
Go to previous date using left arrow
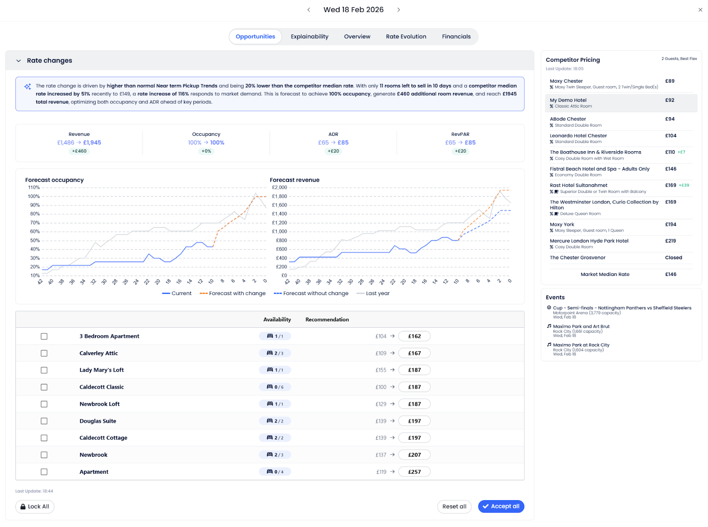click(x=309, y=10)
